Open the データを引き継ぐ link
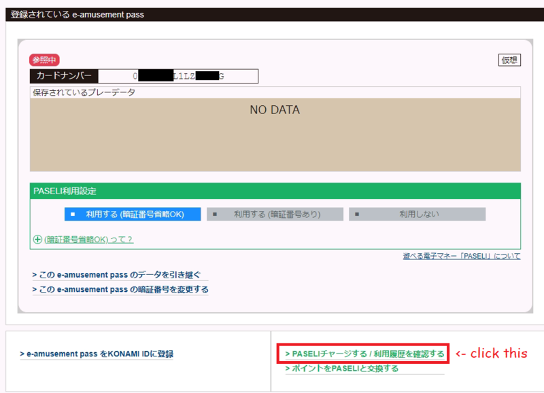544x393 pixels. click(116, 274)
